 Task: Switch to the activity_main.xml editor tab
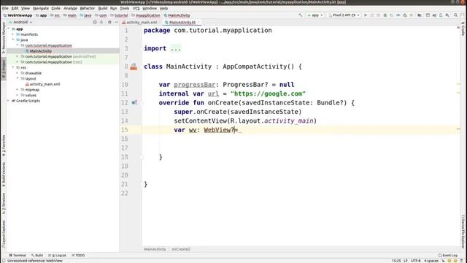pyautogui.click(x=140, y=23)
